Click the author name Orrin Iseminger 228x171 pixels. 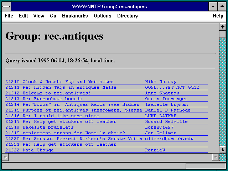(x=166, y=99)
